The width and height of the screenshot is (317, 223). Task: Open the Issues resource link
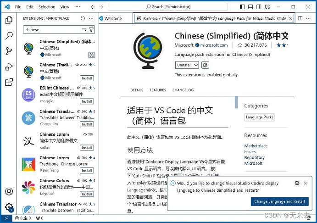coord(250,151)
